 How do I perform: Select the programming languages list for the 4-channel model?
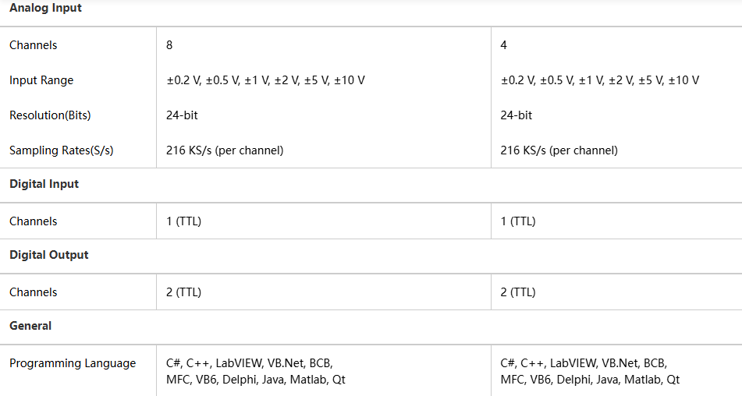(x=590, y=371)
